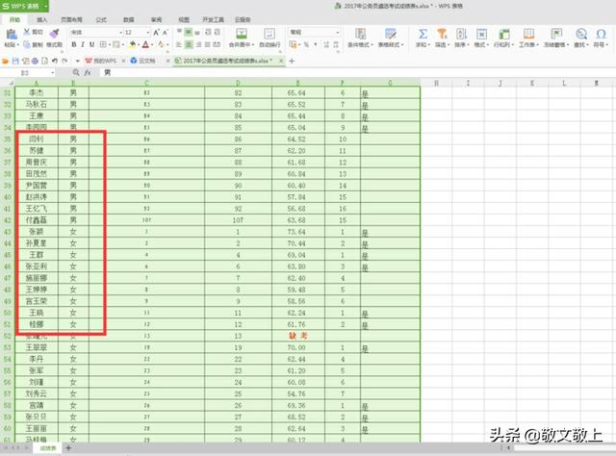
Task: Click the Cut (剪切) scissors icon
Action: 27,32
